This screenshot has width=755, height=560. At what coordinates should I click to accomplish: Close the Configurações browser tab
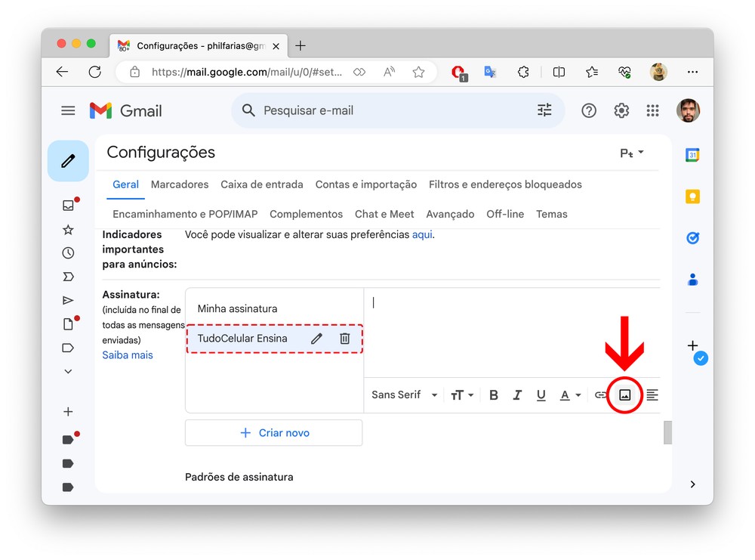pyautogui.click(x=276, y=46)
